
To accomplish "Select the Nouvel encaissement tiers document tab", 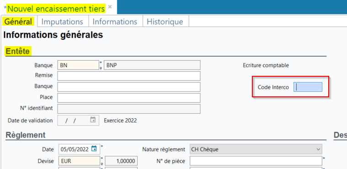I will 56,9.
